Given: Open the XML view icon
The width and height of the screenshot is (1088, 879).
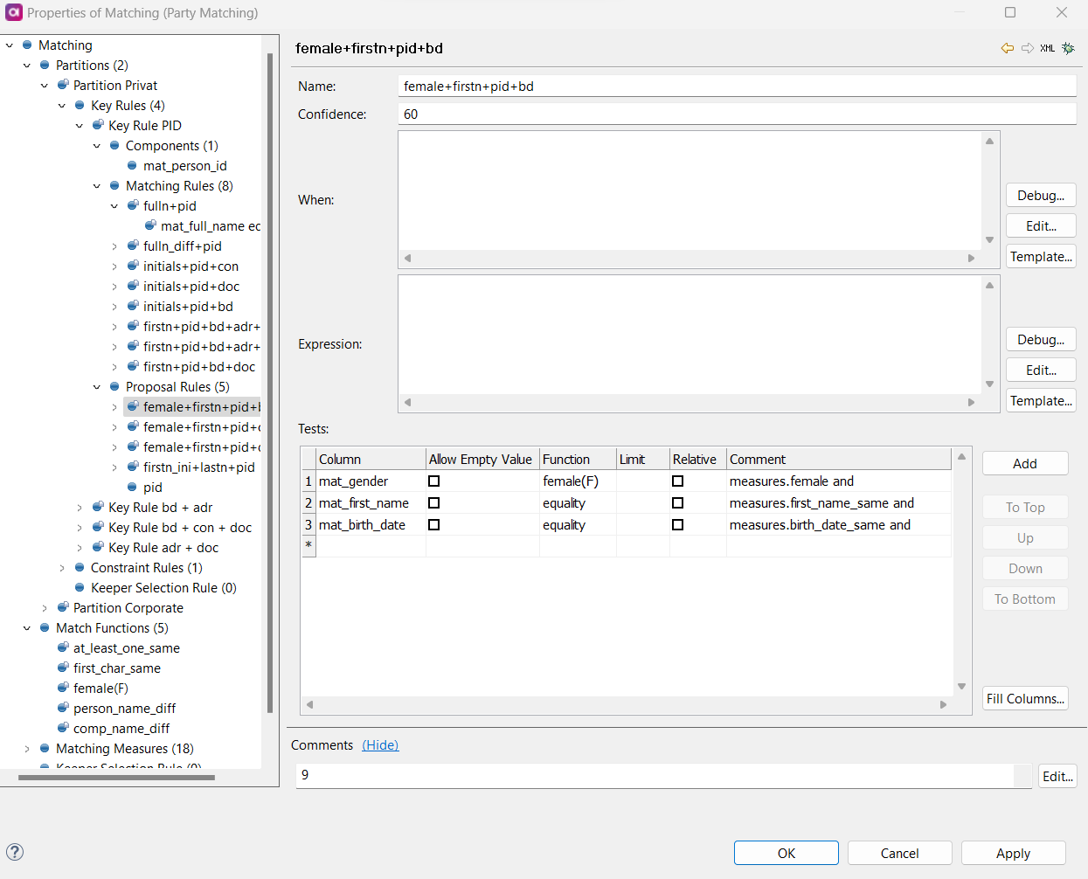Looking at the screenshot, I should coord(1047,48).
